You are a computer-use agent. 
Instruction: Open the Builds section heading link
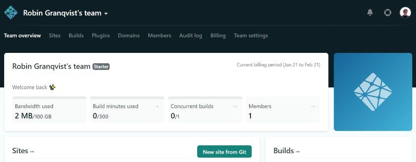tap(287, 151)
